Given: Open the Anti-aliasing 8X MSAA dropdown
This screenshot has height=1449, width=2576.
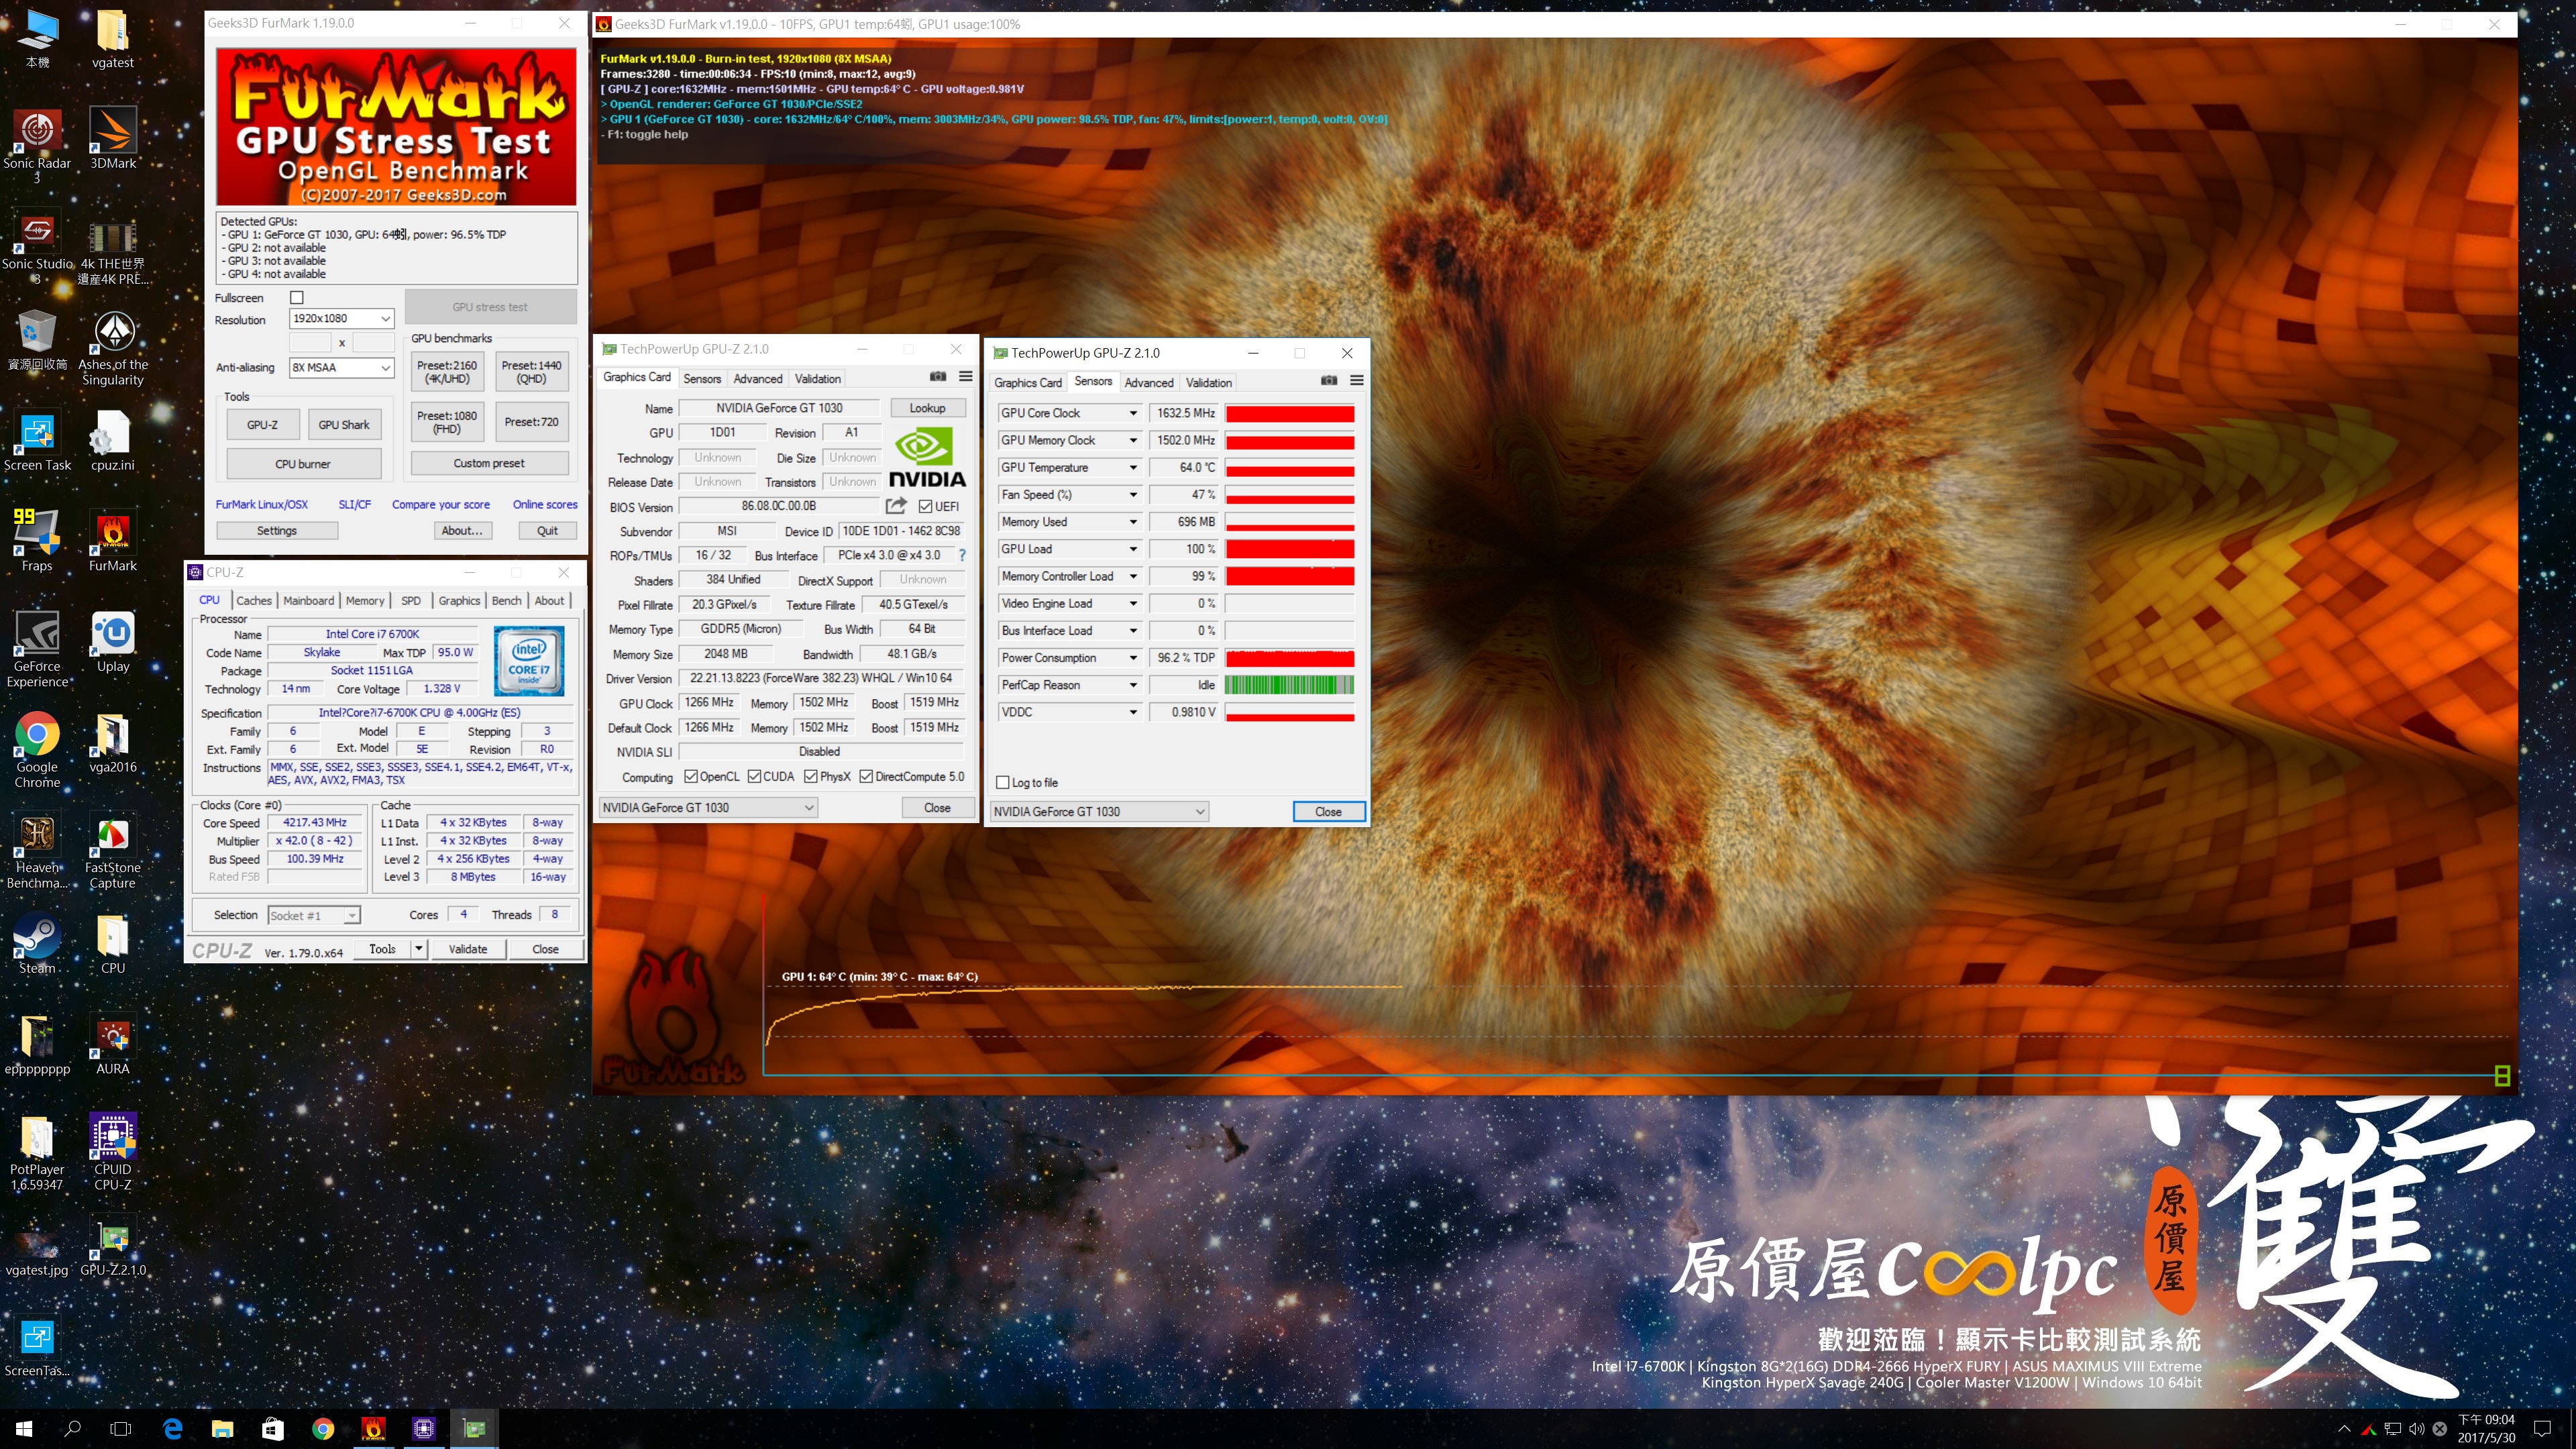Looking at the screenshot, I should 341,367.
